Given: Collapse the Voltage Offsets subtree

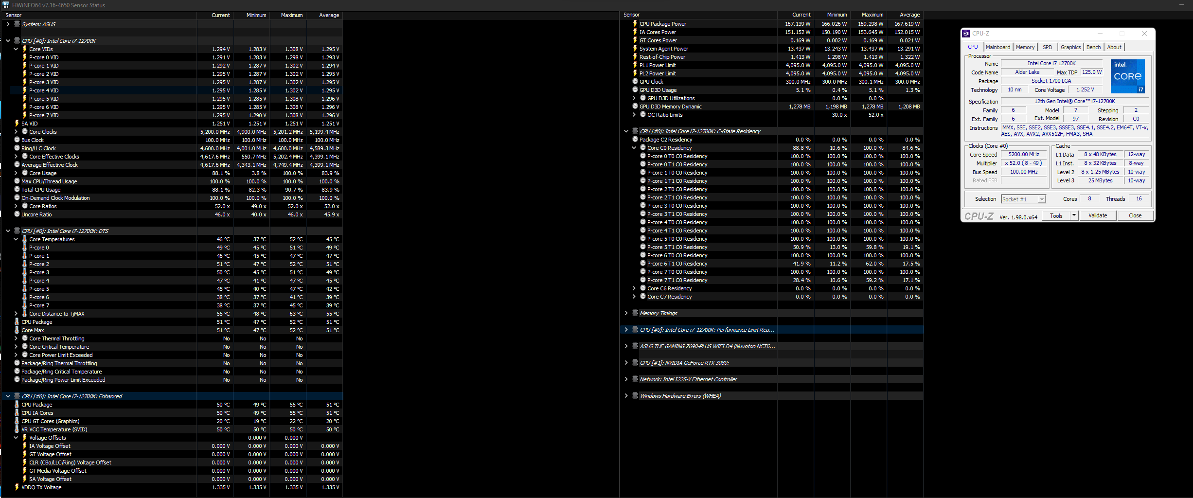Looking at the screenshot, I should (16, 438).
